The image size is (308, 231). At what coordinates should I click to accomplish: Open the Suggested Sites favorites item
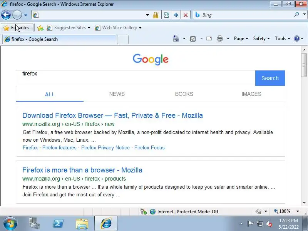coord(66,28)
